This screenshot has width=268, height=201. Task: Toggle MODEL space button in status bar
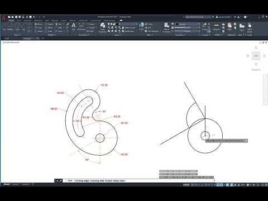click(186, 185)
